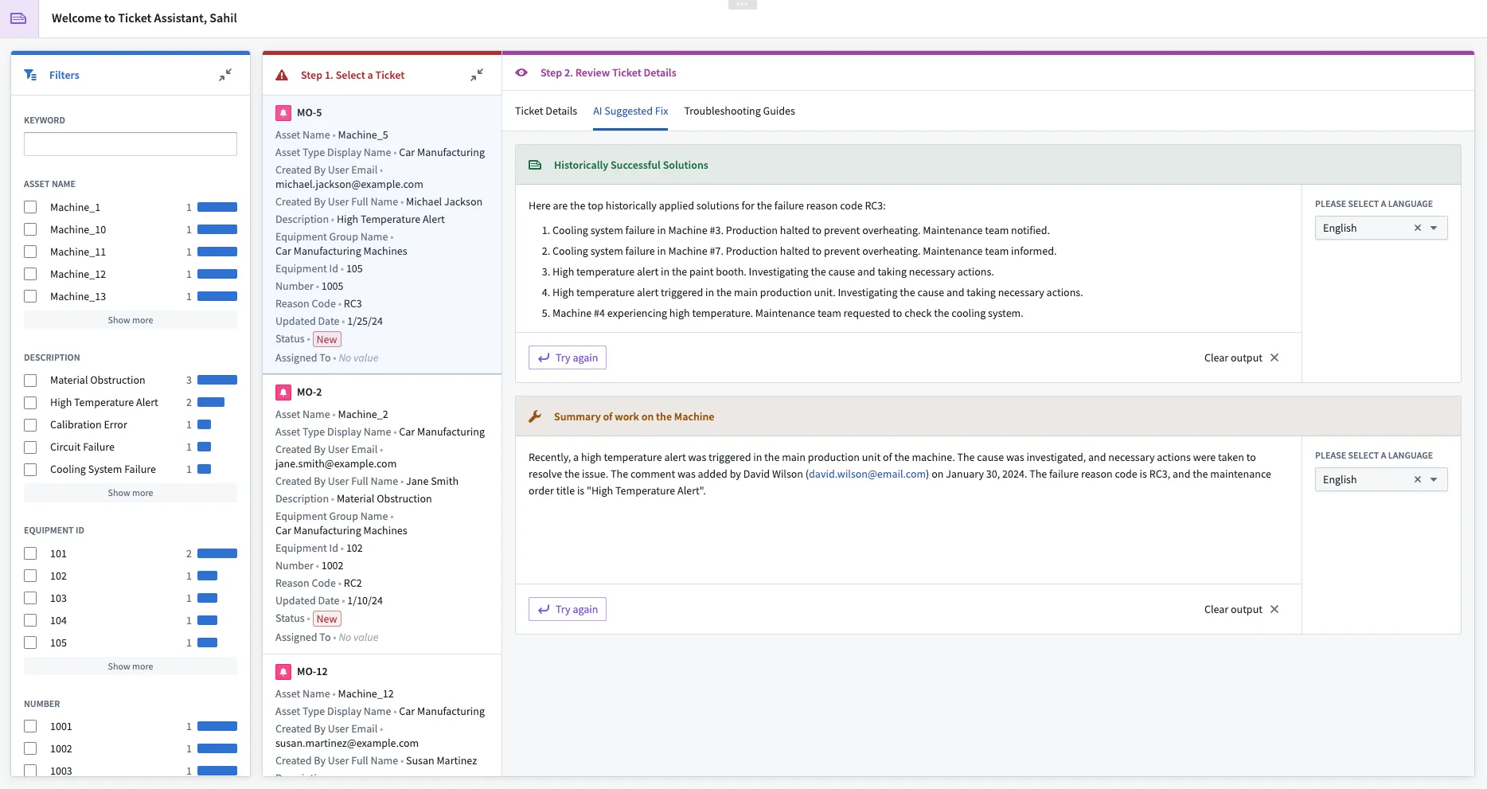
Task: Open language dropdown in Historically Successful Solutions
Action: click(1434, 228)
